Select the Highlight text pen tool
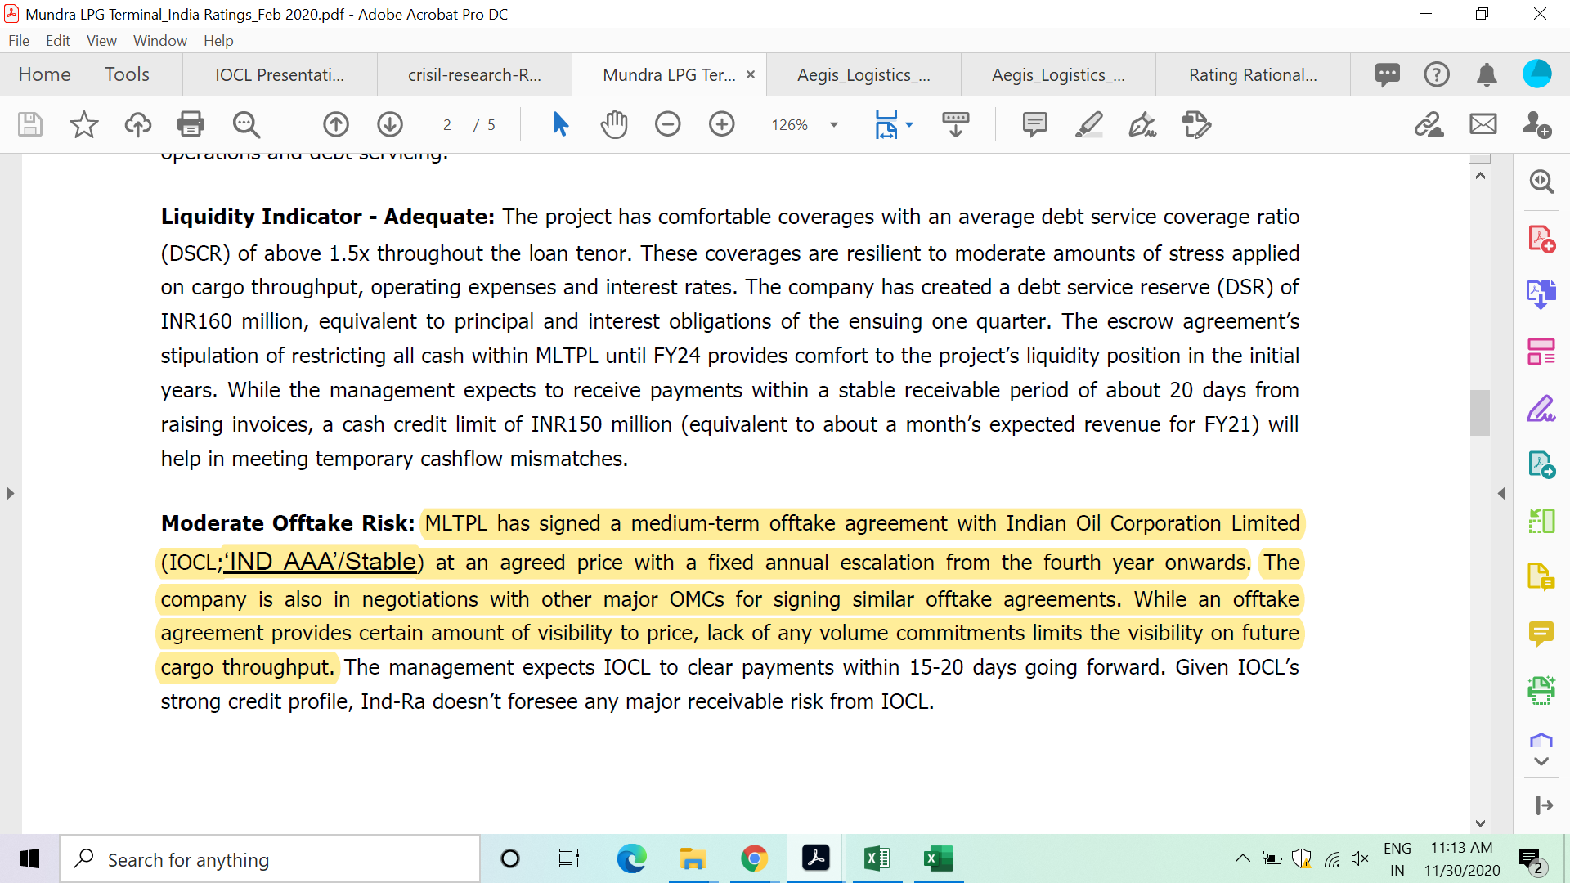The height and width of the screenshot is (883, 1570). point(1088,124)
